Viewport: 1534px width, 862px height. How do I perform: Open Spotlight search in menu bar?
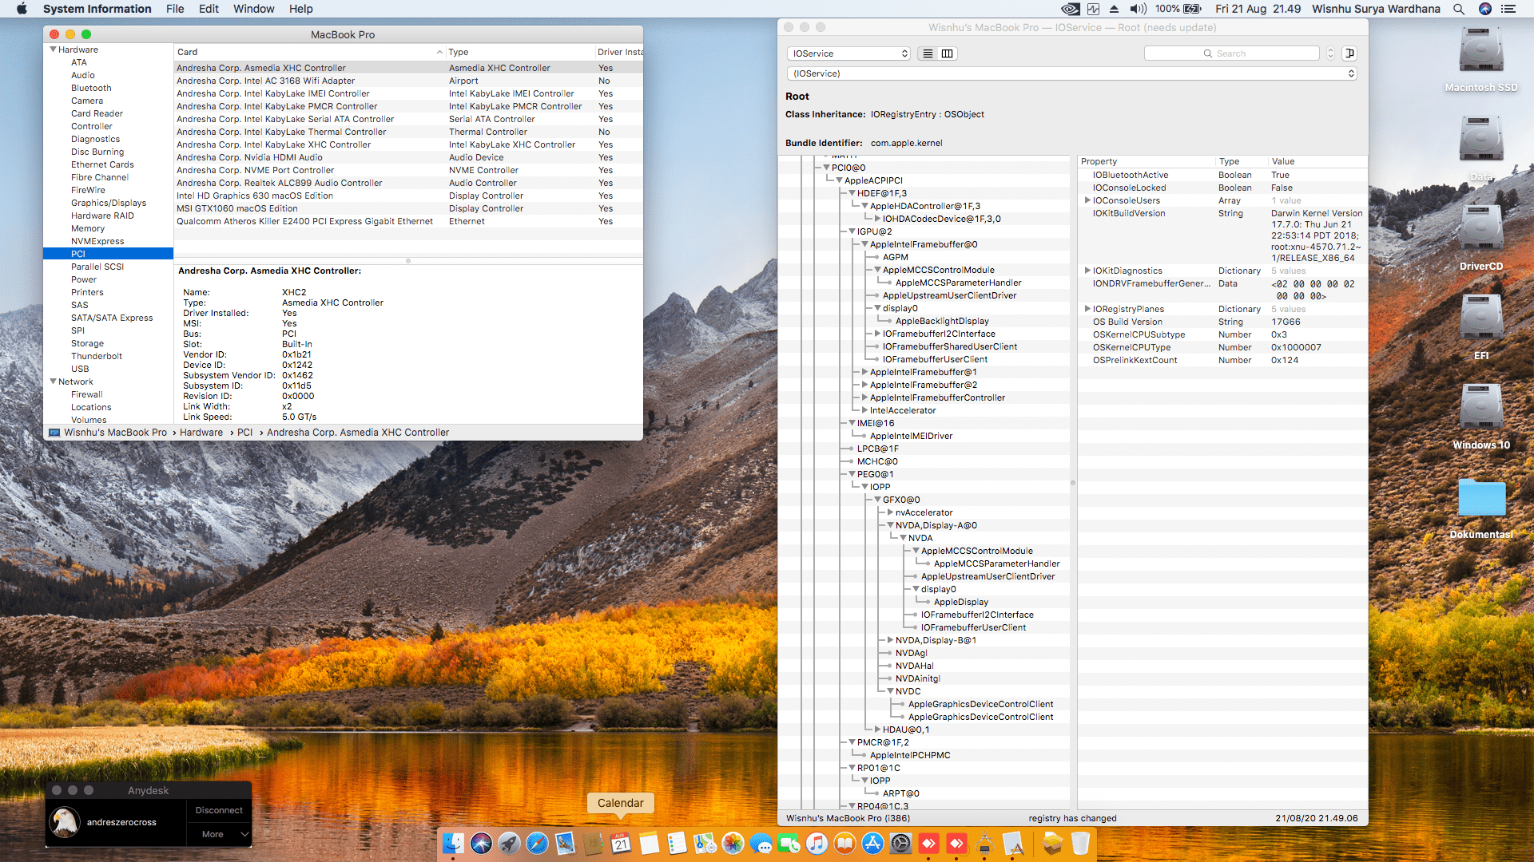pyautogui.click(x=1458, y=9)
